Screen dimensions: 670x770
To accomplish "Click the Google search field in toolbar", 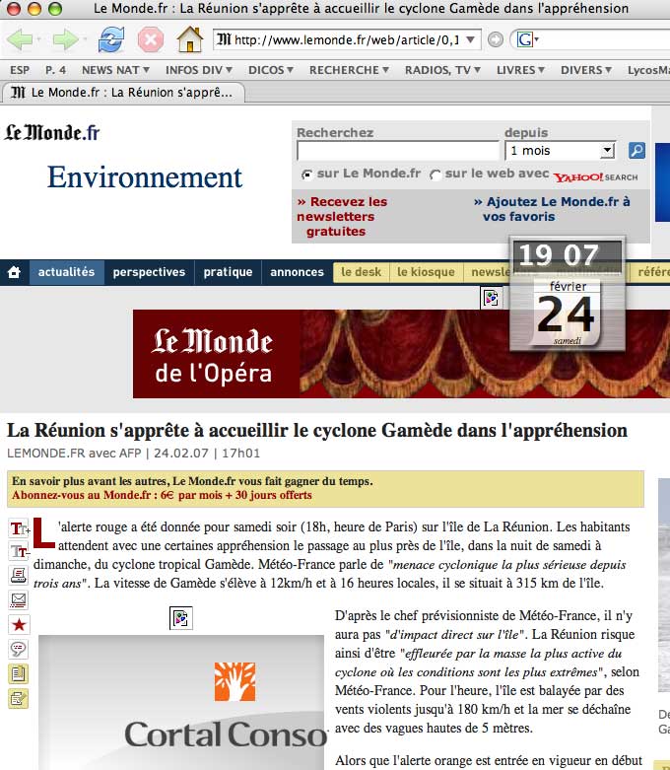I will click(x=606, y=39).
